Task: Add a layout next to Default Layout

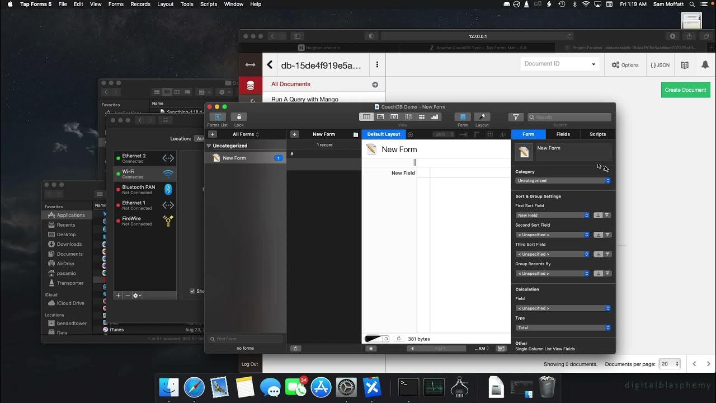Action: pyautogui.click(x=410, y=134)
